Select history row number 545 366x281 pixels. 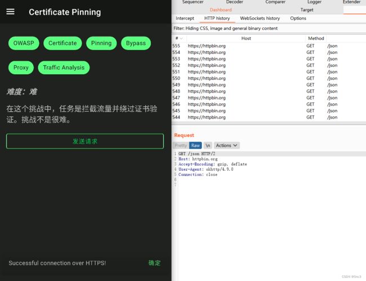click(269, 111)
